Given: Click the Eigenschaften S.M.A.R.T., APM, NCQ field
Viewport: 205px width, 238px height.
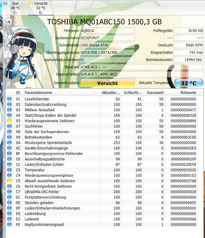Looking at the screenshot, I should tap(142, 74).
